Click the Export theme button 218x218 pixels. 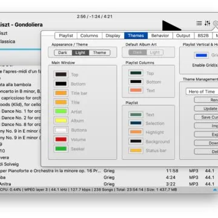tap(206, 134)
